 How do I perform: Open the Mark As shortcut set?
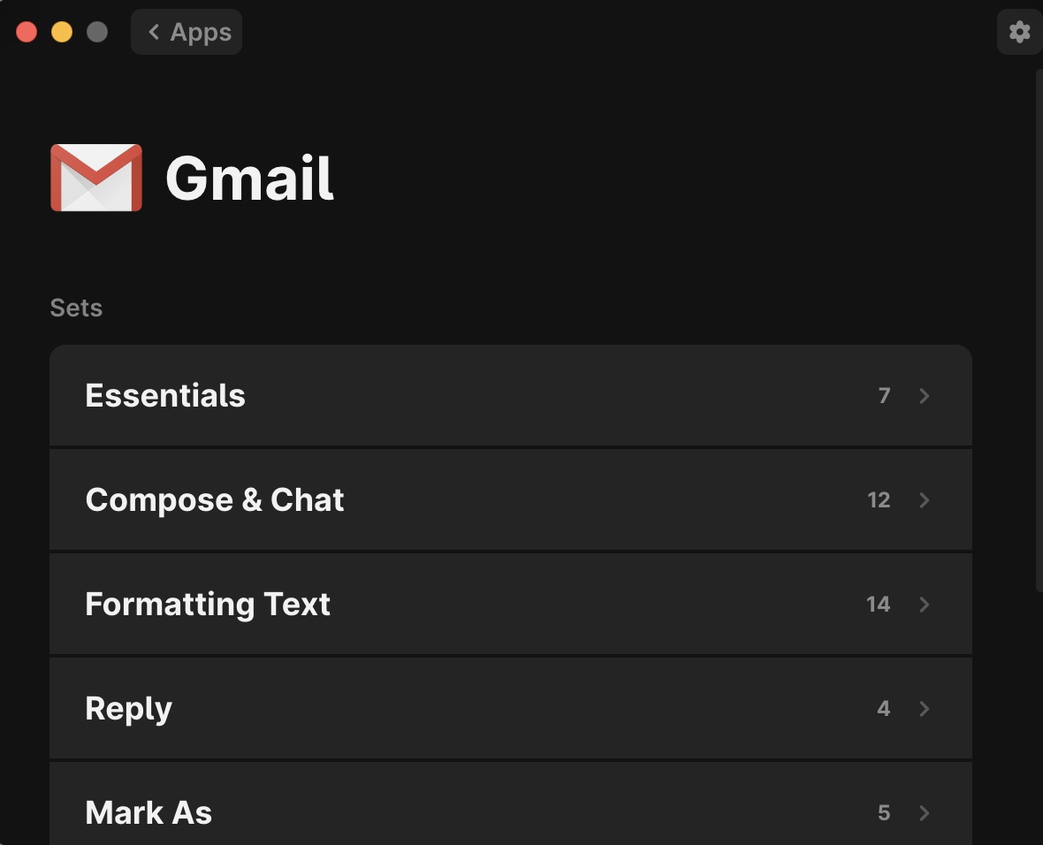click(511, 803)
